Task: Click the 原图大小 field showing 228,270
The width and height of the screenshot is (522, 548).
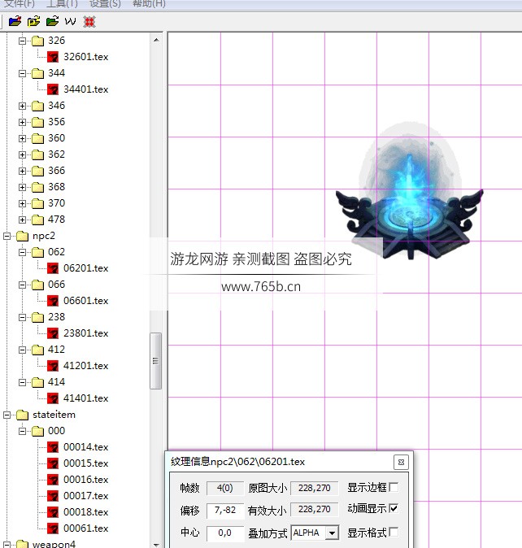Action: pos(314,488)
